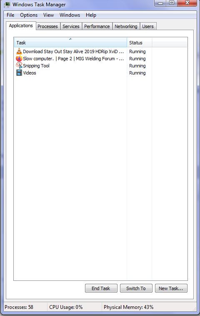Switch to the Performance tab
The height and width of the screenshot is (316, 200).
pyautogui.click(x=97, y=26)
